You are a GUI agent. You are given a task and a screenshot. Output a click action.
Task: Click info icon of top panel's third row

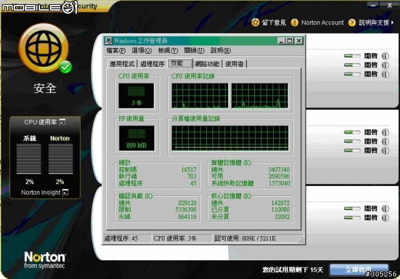(385, 74)
